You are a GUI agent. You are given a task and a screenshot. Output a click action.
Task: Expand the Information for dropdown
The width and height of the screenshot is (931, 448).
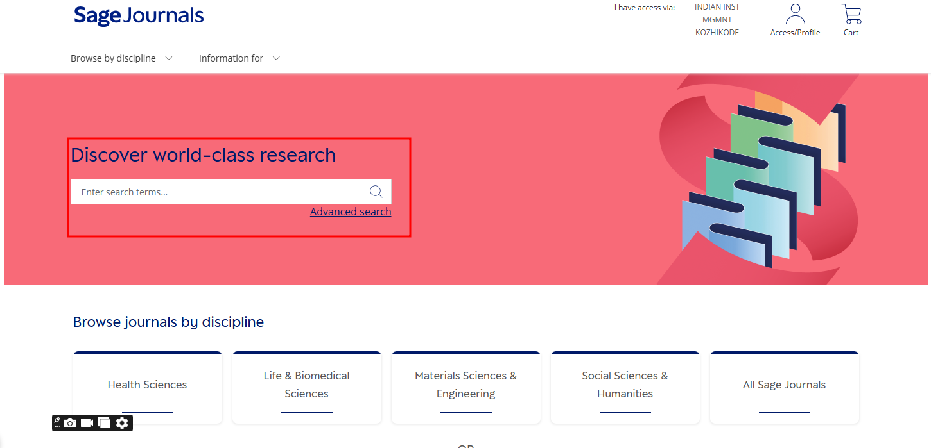click(231, 58)
